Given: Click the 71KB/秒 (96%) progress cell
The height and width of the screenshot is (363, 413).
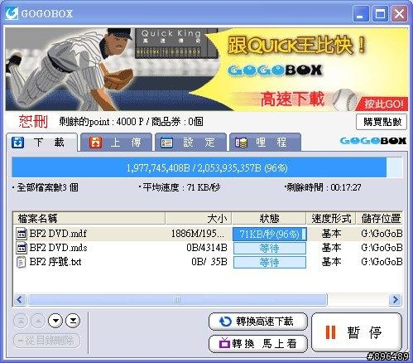Looking at the screenshot, I should point(270,234).
